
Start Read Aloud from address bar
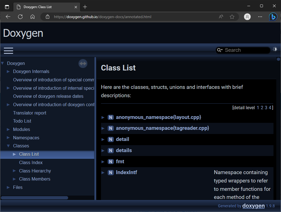(x=221, y=17)
